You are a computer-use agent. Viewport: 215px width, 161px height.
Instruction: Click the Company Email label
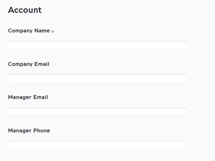click(x=28, y=64)
